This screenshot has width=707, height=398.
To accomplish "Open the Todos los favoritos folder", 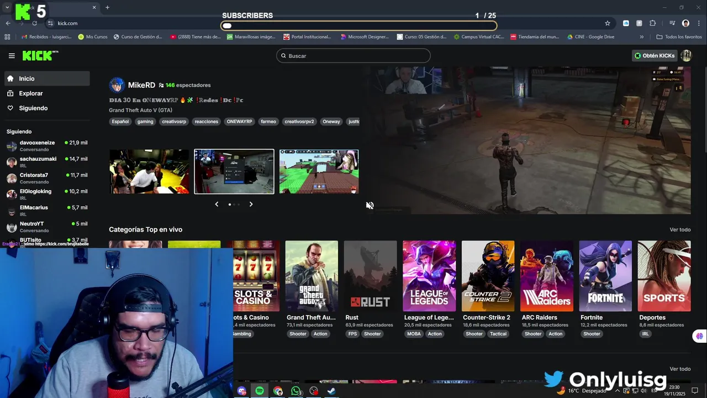I will click(679, 37).
